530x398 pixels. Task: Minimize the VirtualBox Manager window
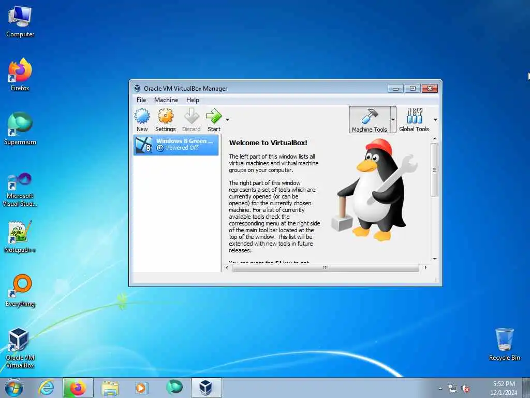[395, 89]
